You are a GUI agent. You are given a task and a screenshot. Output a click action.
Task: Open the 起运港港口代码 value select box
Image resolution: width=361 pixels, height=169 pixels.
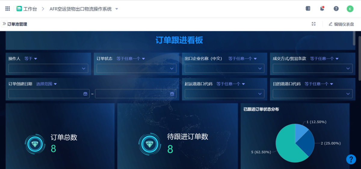click(224, 94)
